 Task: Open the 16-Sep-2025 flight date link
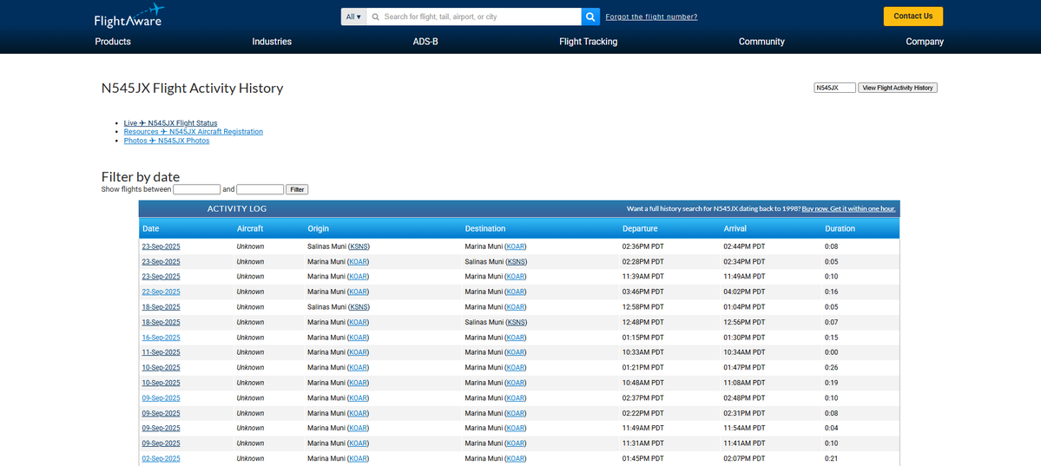(x=161, y=338)
